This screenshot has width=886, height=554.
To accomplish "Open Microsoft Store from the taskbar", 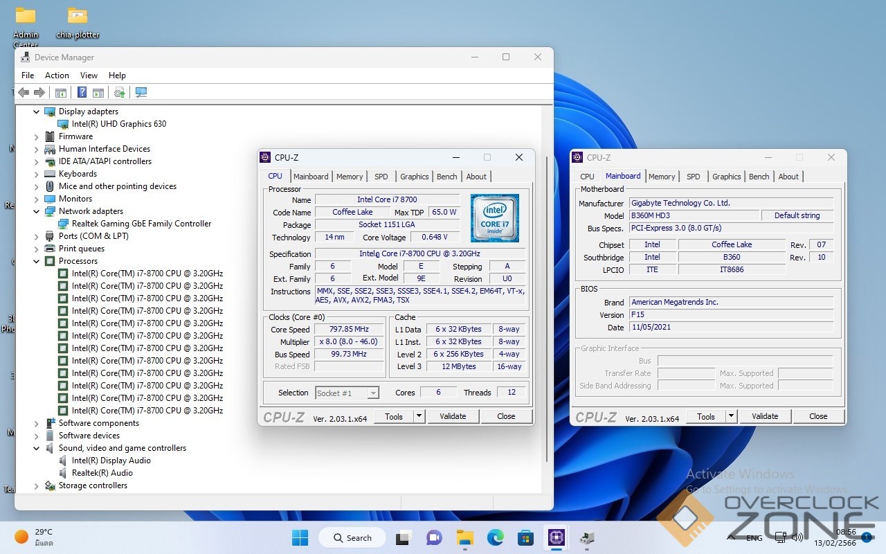I will point(525,537).
